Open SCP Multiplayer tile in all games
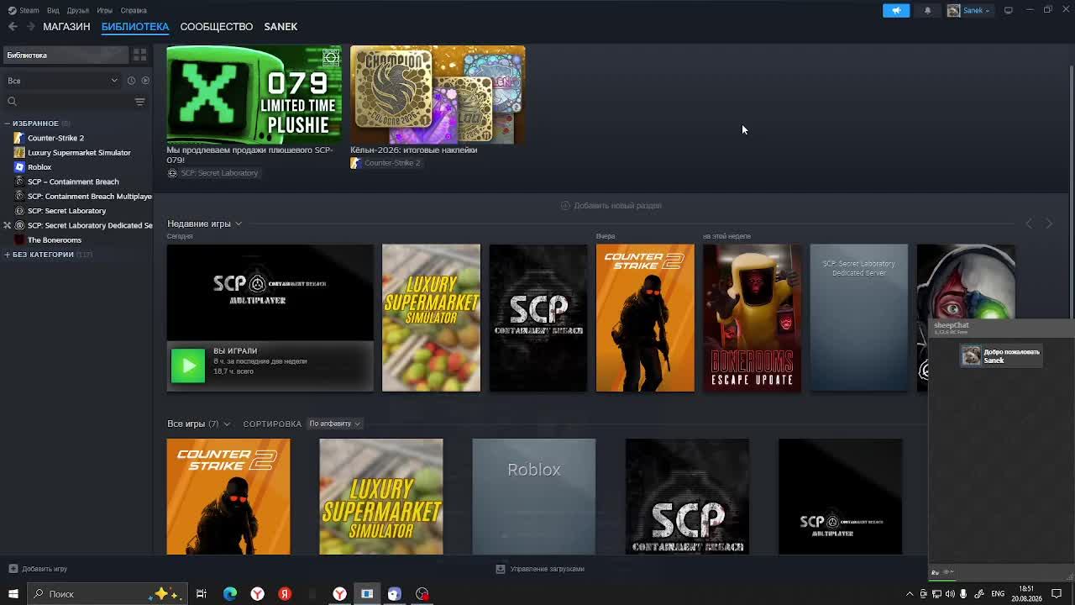The width and height of the screenshot is (1075, 605). [x=840, y=497]
